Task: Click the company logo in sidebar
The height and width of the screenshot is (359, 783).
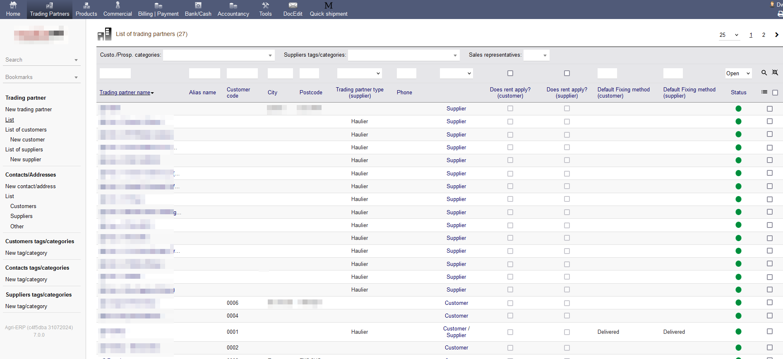Action: [x=41, y=34]
